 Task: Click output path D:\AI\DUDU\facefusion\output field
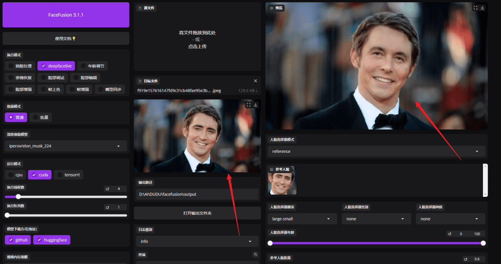pyautogui.click(x=197, y=194)
